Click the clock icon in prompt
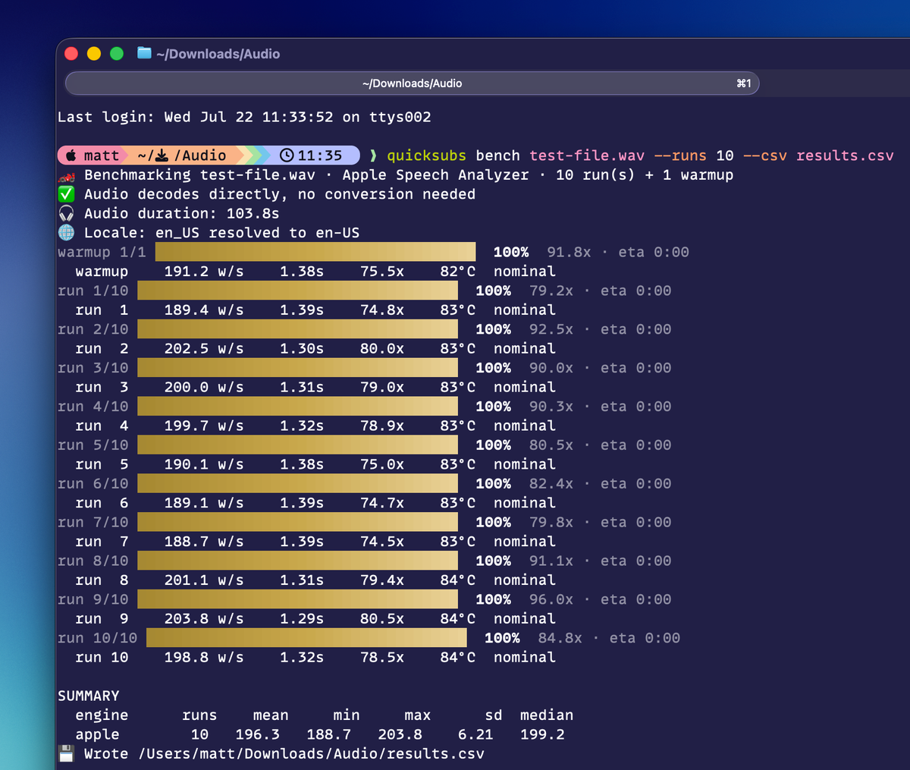 click(287, 156)
